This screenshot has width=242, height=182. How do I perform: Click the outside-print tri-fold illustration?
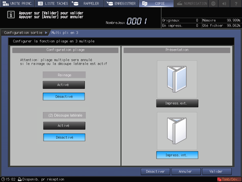(x=177, y=79)
